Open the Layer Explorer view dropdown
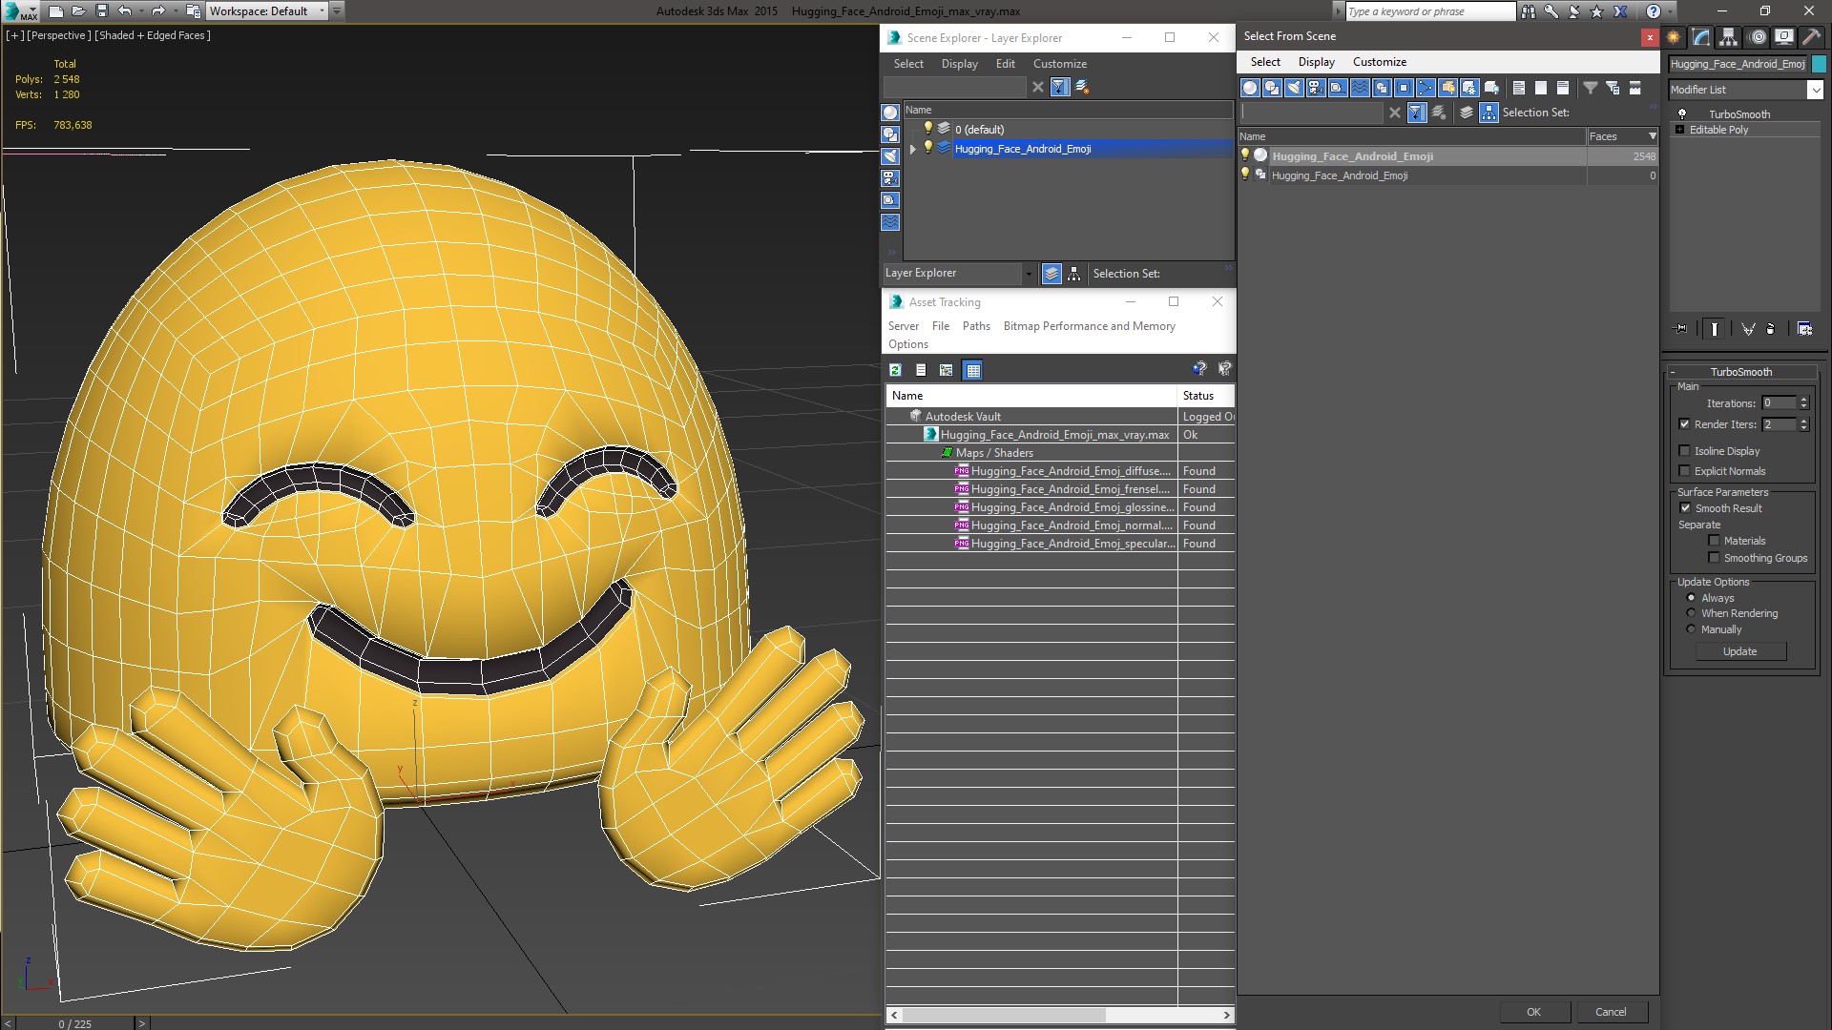Screen dimensions: 1832x1030 [x=1029, y=274]
